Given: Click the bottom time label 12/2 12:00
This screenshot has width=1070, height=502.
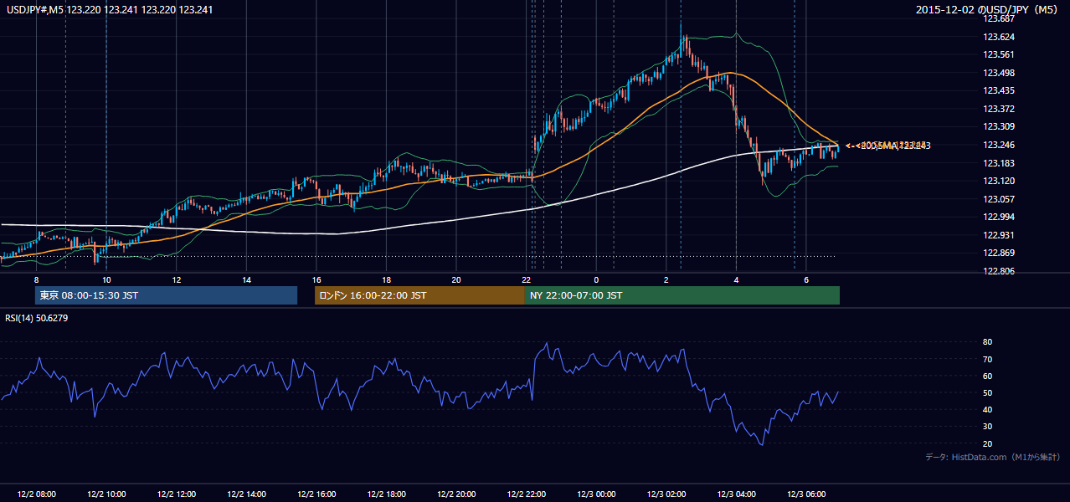Looking at the screenshot, I should point(177,494).
